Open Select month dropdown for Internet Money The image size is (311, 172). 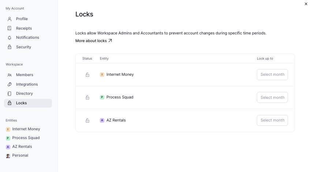pos(272,75)
